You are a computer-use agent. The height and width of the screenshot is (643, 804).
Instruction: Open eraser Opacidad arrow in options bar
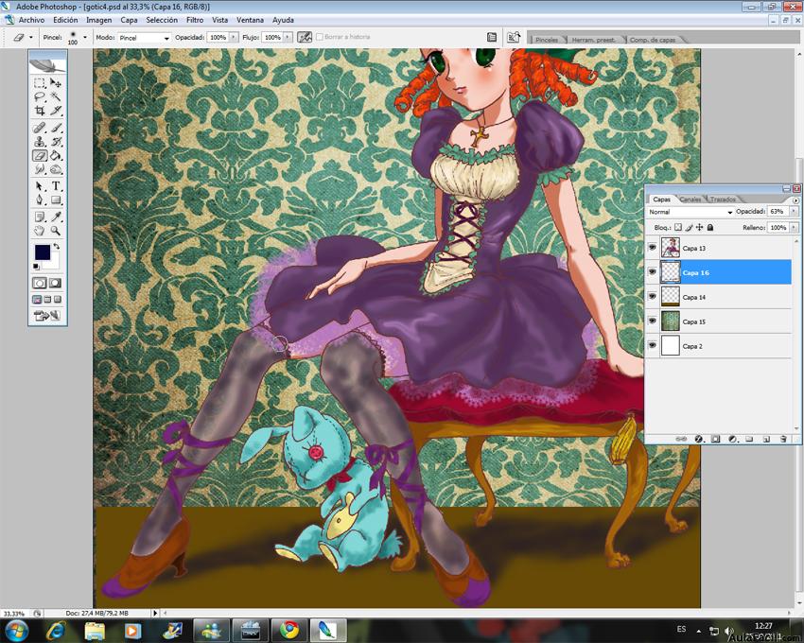coord(234,38)
